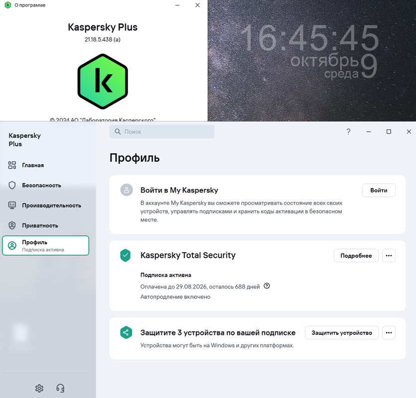This screenshot has height=398, width=416.
Task: Click the desktop clock widget 16:45:45
Action: (x=309, y=38)
